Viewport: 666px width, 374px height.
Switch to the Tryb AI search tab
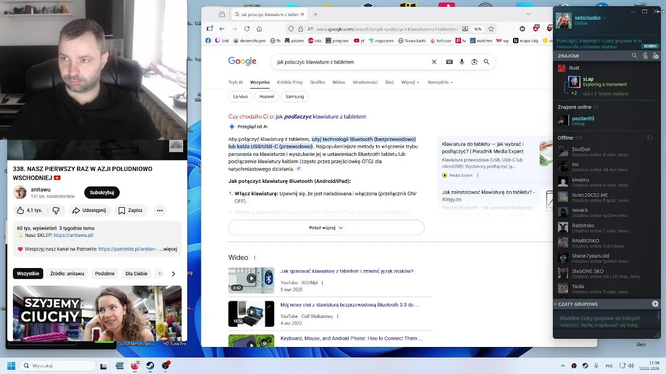pyautogui.click(x=235, y=82)
